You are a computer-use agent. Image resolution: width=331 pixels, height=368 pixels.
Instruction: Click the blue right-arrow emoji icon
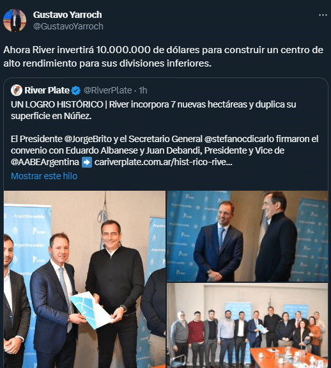tap(87, 163)
